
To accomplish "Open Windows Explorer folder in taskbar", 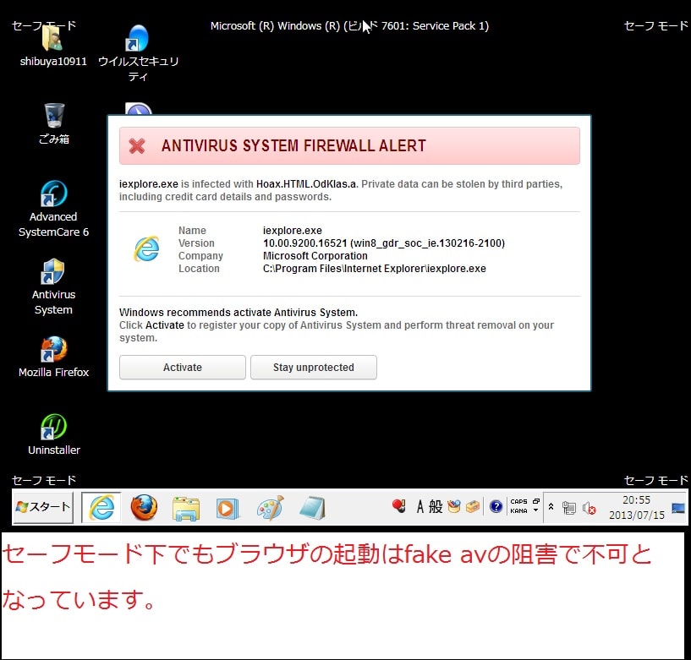I will pos(185,509).
